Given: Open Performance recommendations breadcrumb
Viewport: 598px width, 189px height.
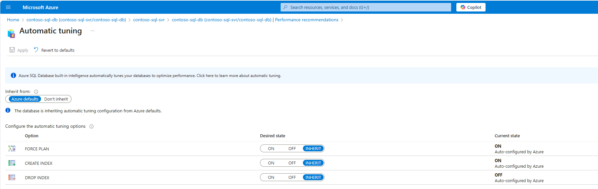Looking at the screenshot, I should pos(307,20).
